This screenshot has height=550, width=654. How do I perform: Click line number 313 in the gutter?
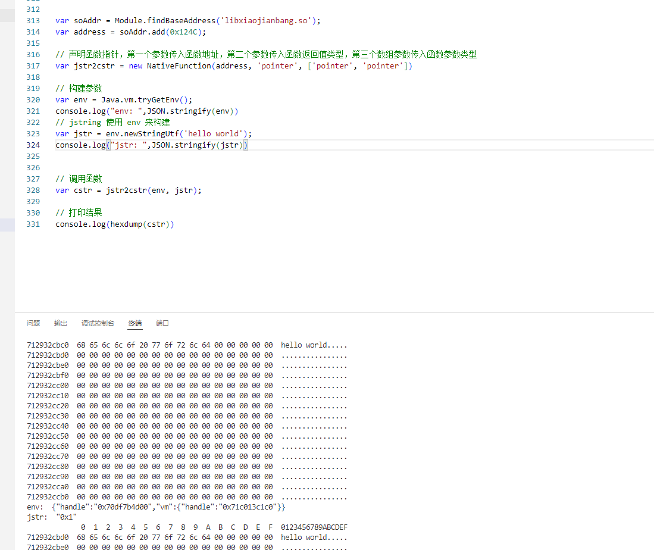point(33,21)
